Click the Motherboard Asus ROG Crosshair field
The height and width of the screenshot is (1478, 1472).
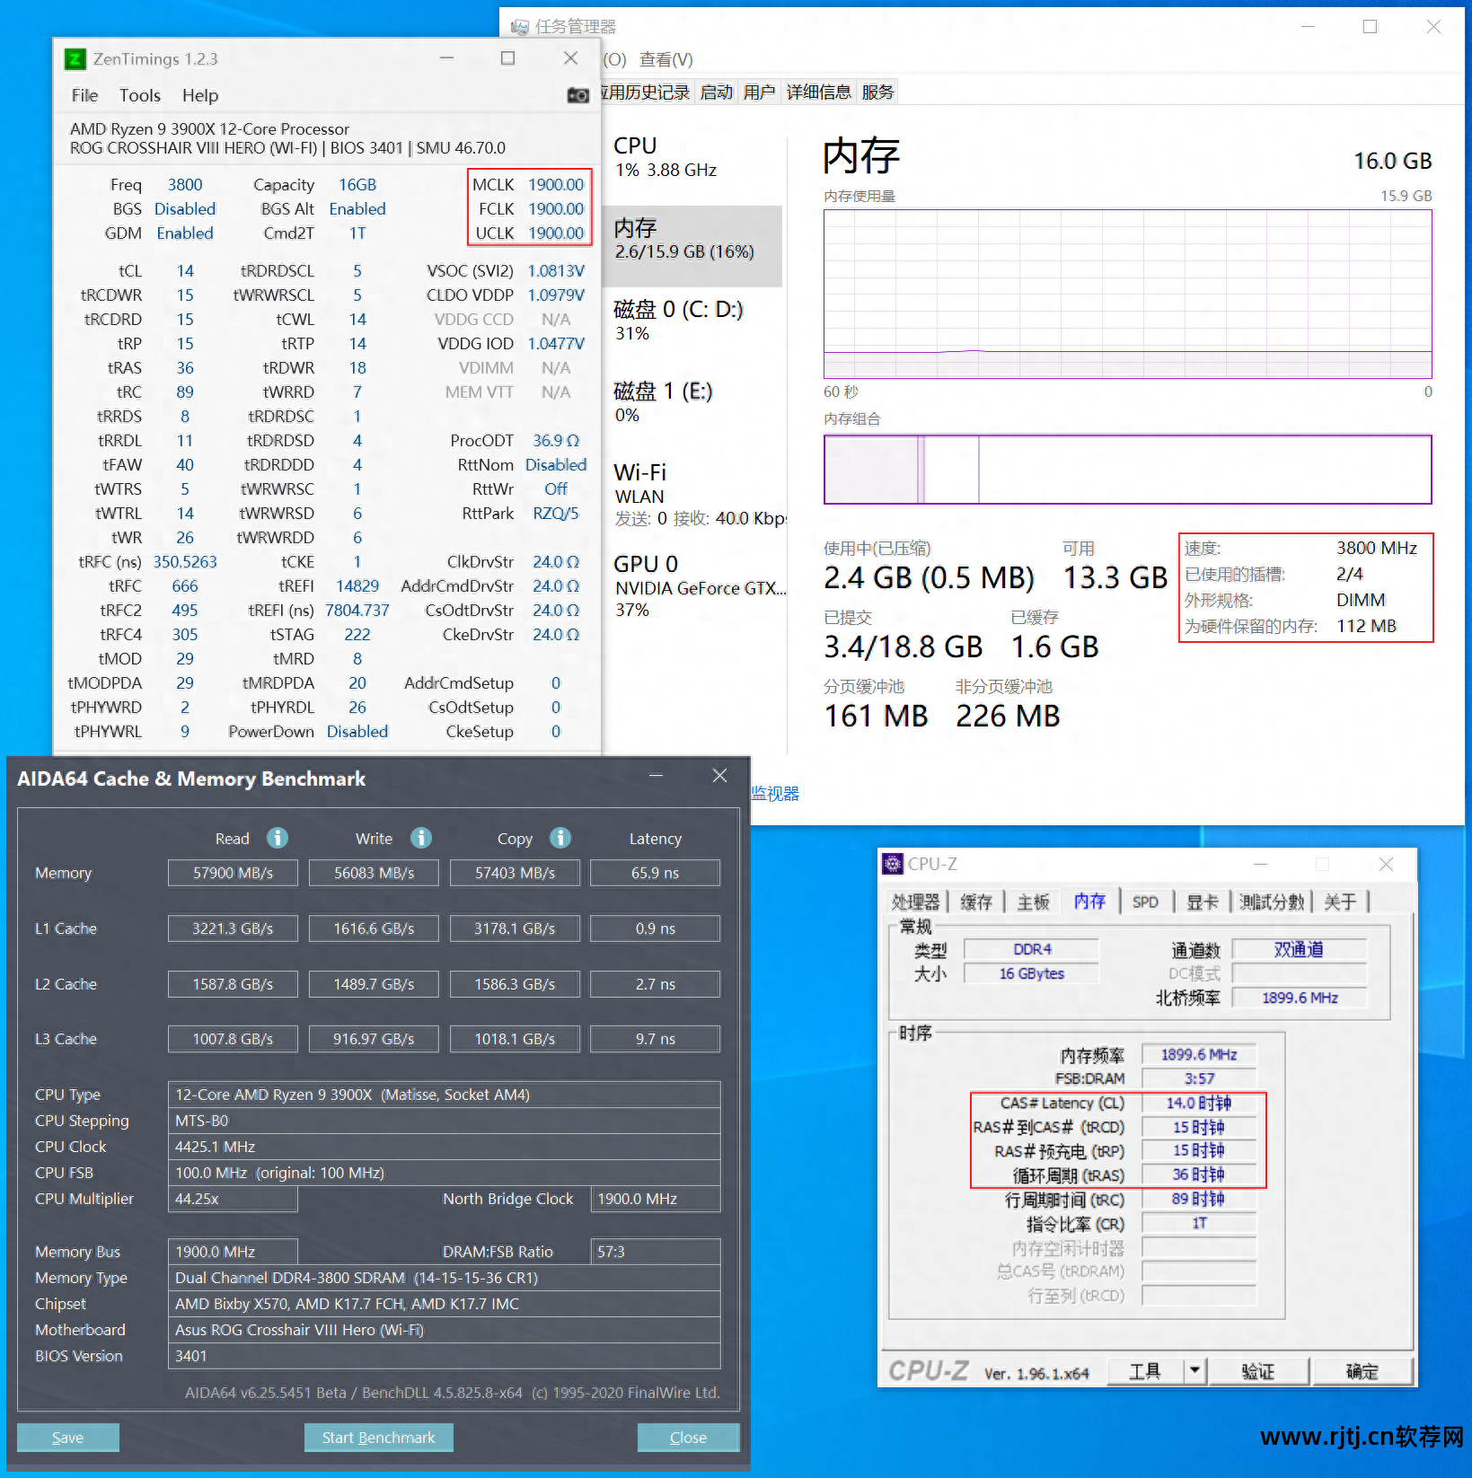coord(445,1330)
